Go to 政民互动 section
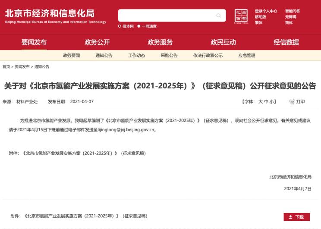The height and width of the screenshot is (229, 321). pos(223,42)
